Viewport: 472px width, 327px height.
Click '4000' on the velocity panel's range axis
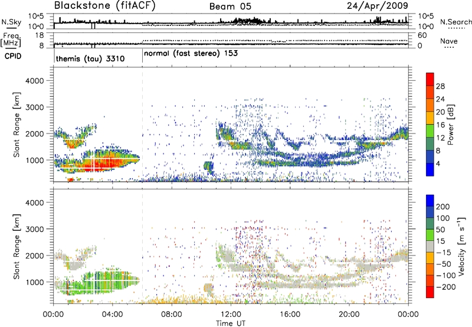(x=35, y=202)
